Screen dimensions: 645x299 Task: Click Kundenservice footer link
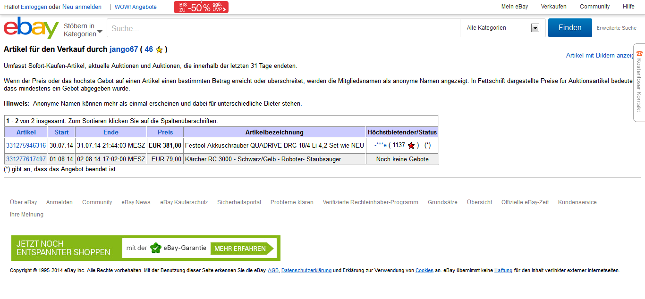[x=577, y=202]
